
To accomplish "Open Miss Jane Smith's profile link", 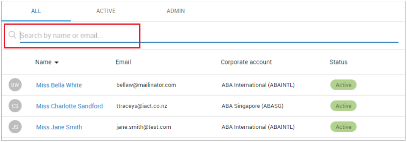I will [x=59, y=127].
